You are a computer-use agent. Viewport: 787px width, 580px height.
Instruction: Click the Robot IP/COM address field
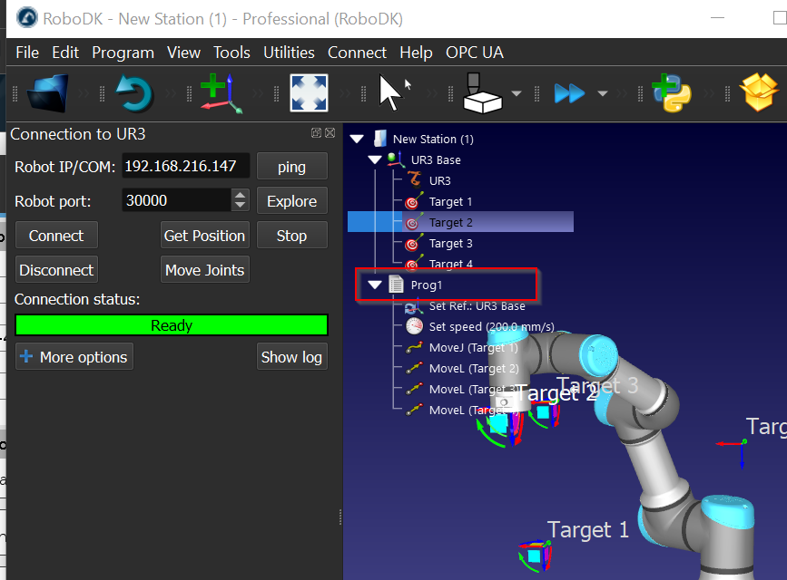(x=186, y=166)
